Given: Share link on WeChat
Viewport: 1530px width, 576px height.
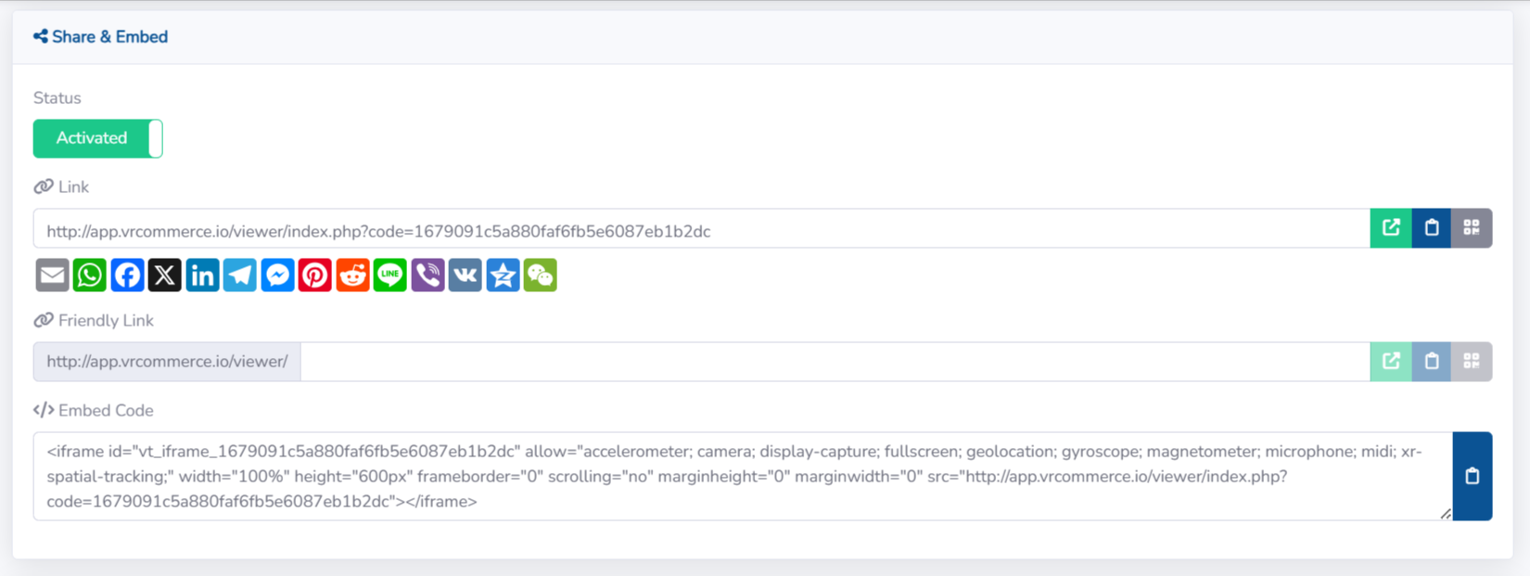Looking at the screenshot, I should click(x=541, y=275).
